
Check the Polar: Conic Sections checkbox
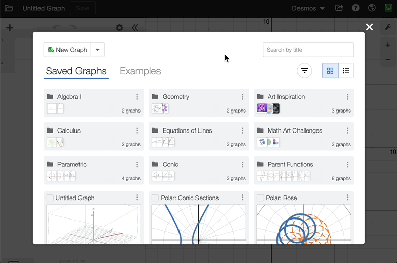pyautogui.click(x=155, y=198)
